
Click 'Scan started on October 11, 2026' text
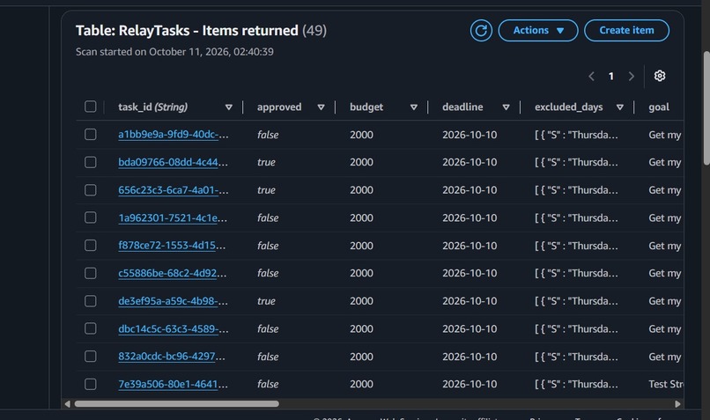pos(174,52)
